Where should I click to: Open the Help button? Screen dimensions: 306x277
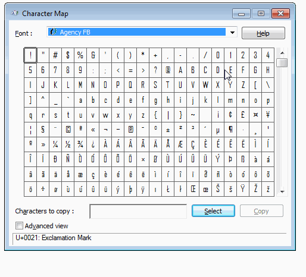click(263, 33)
